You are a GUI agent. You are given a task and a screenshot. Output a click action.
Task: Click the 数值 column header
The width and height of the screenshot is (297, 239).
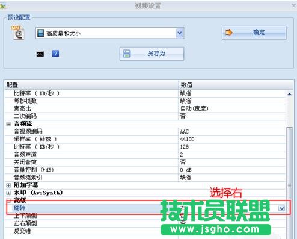[236, 85]
